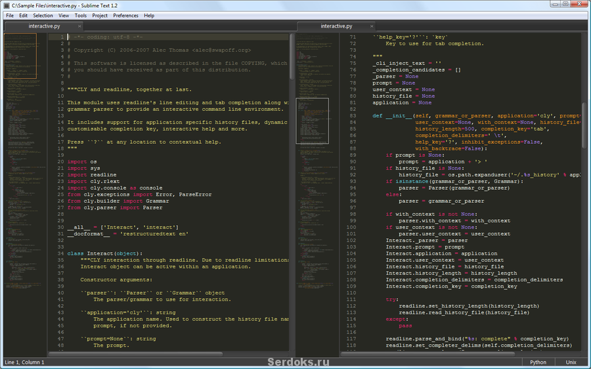
Task: Click the Sublime Text title bar icon
Action: click(x=7, y=6)
